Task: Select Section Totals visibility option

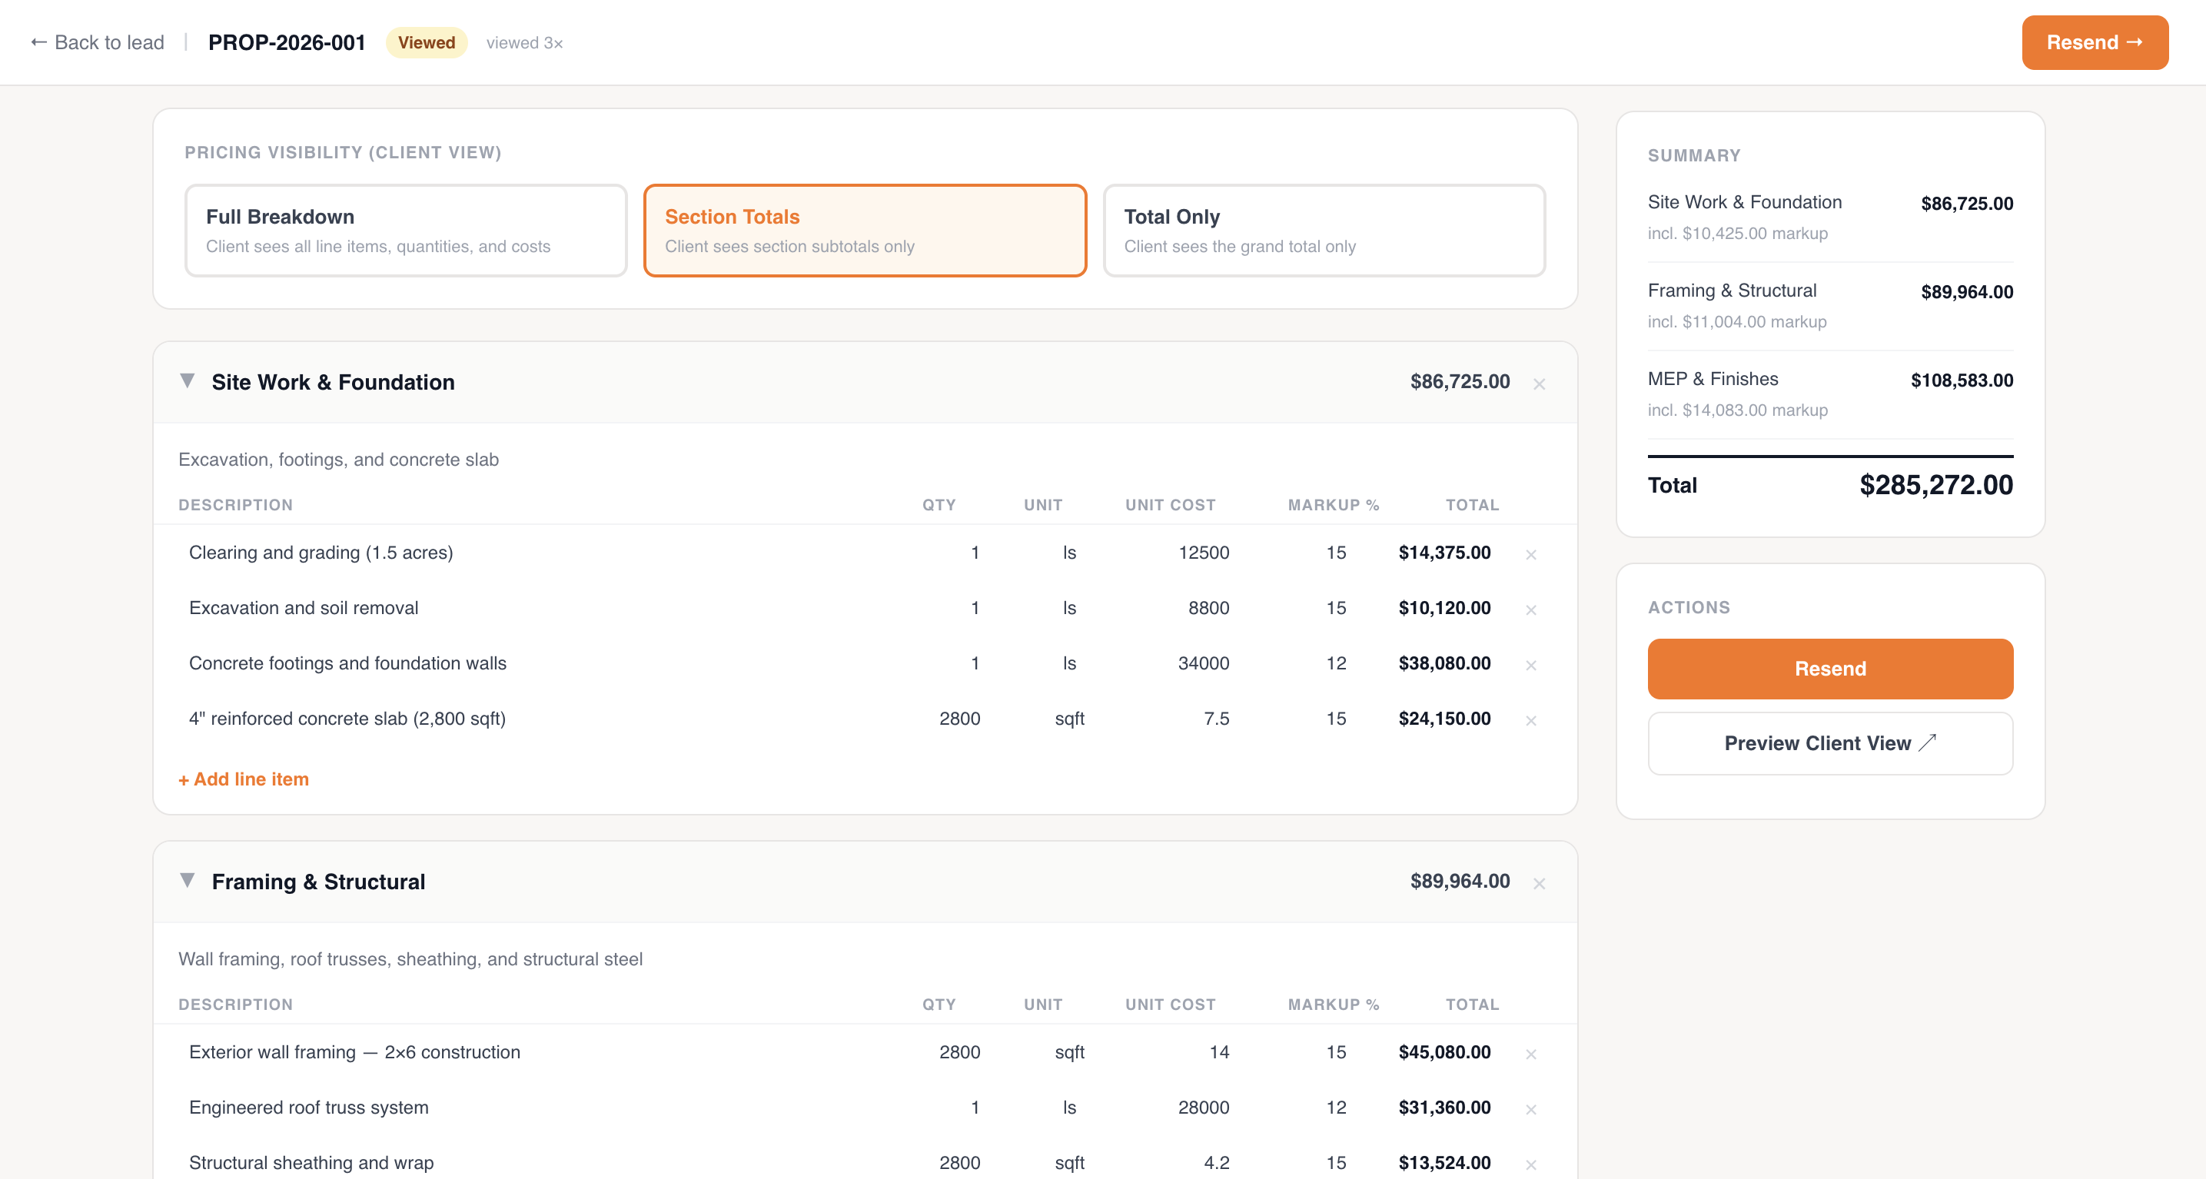Action: point(864,230)
